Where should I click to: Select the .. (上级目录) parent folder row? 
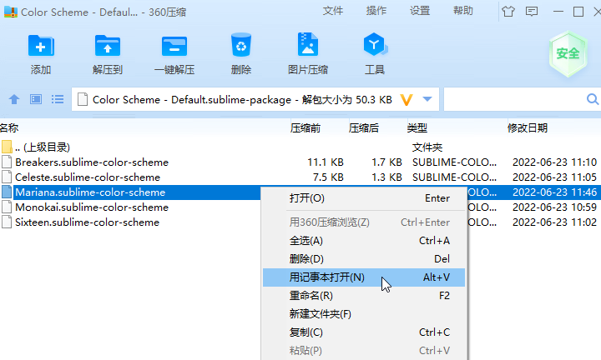point(300,147)
